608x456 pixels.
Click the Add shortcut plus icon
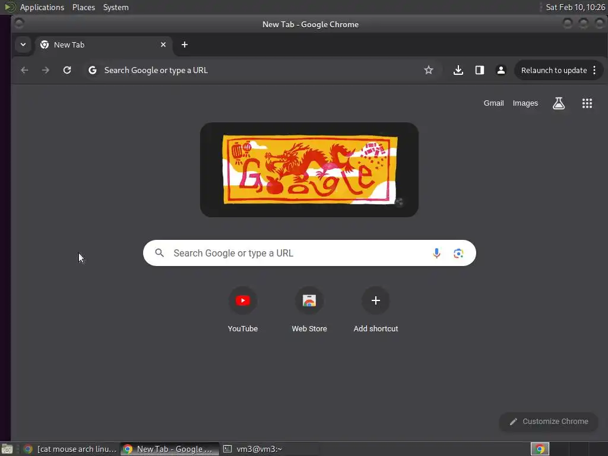[376, 300]
